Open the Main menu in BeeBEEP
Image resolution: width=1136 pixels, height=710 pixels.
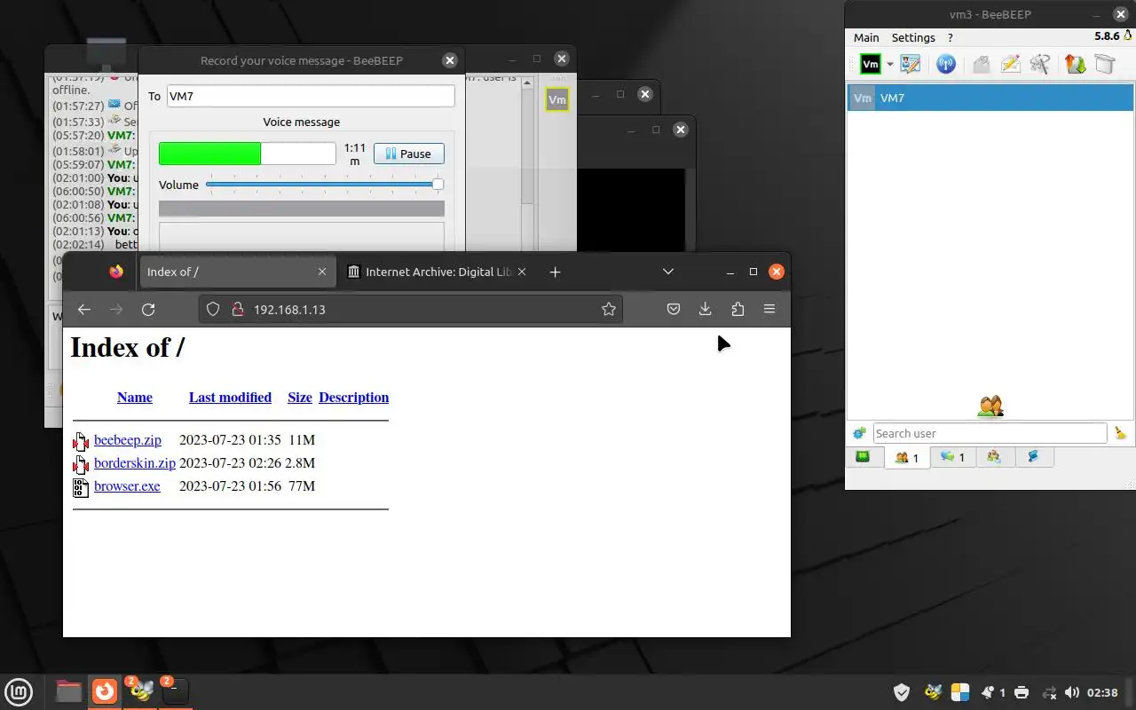(x=866, y=37)
